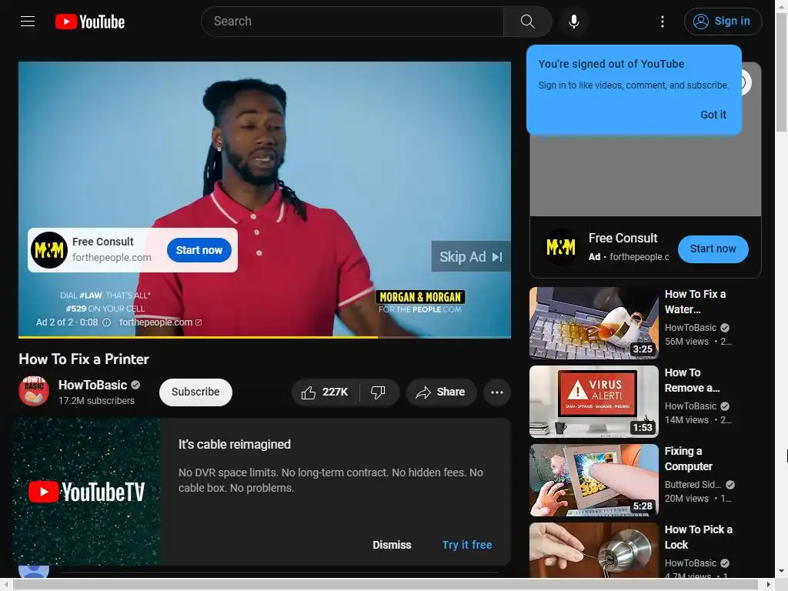
Task: Open more actions ellipsis under video
Action: click(497, 392)
